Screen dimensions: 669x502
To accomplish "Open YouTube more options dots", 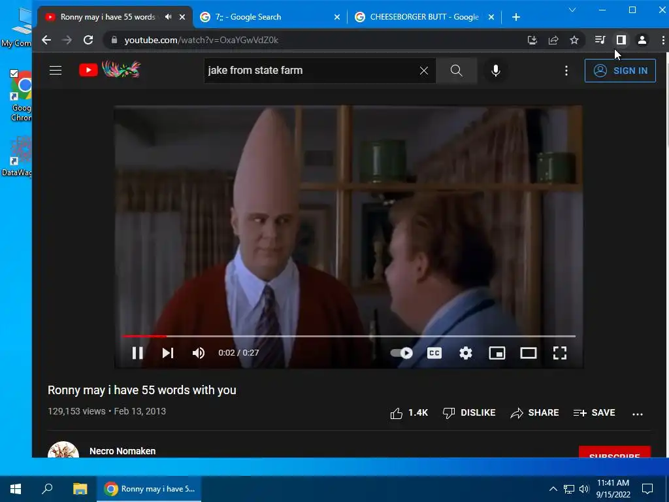I will click(x=566, y=71).
